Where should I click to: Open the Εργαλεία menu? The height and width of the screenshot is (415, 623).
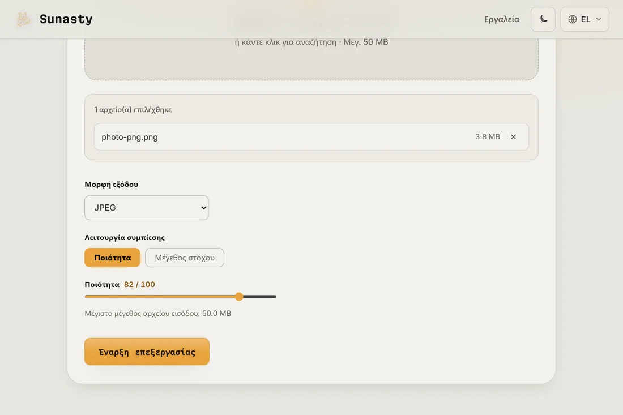tap(501, 19)
